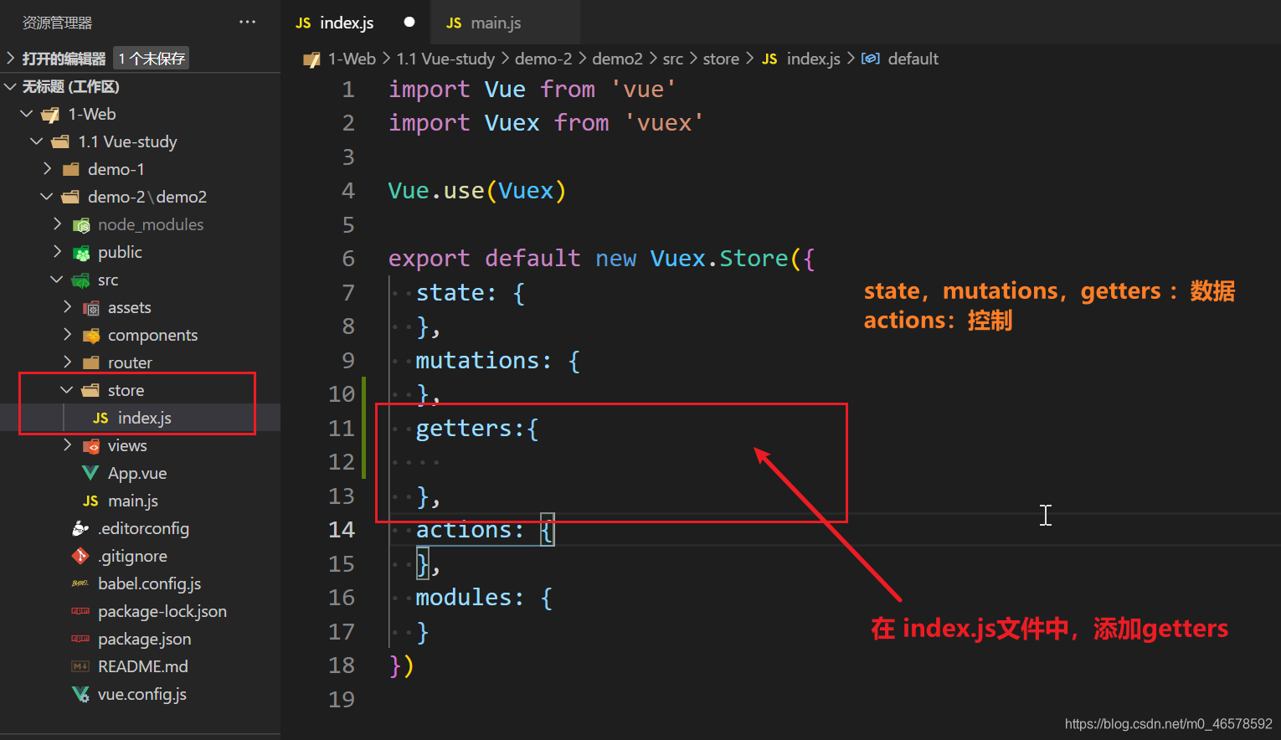Open the explorer more actions ellipsis

247,23
